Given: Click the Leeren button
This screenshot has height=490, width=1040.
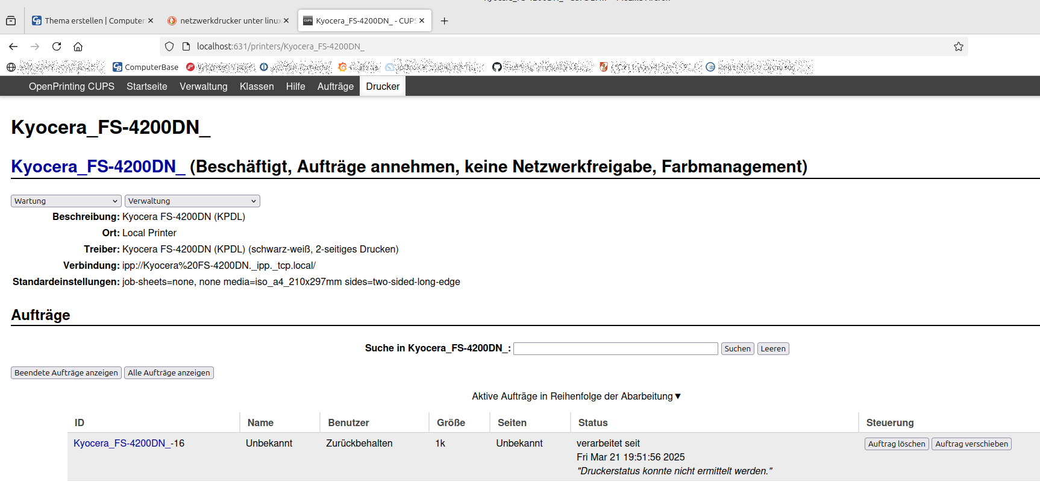Looking at the screenshot, I should [x=773, y=348].
